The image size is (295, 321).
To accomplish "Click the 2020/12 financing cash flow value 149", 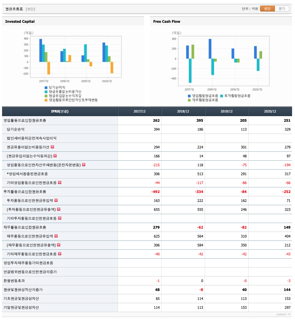I will point(287,227).
